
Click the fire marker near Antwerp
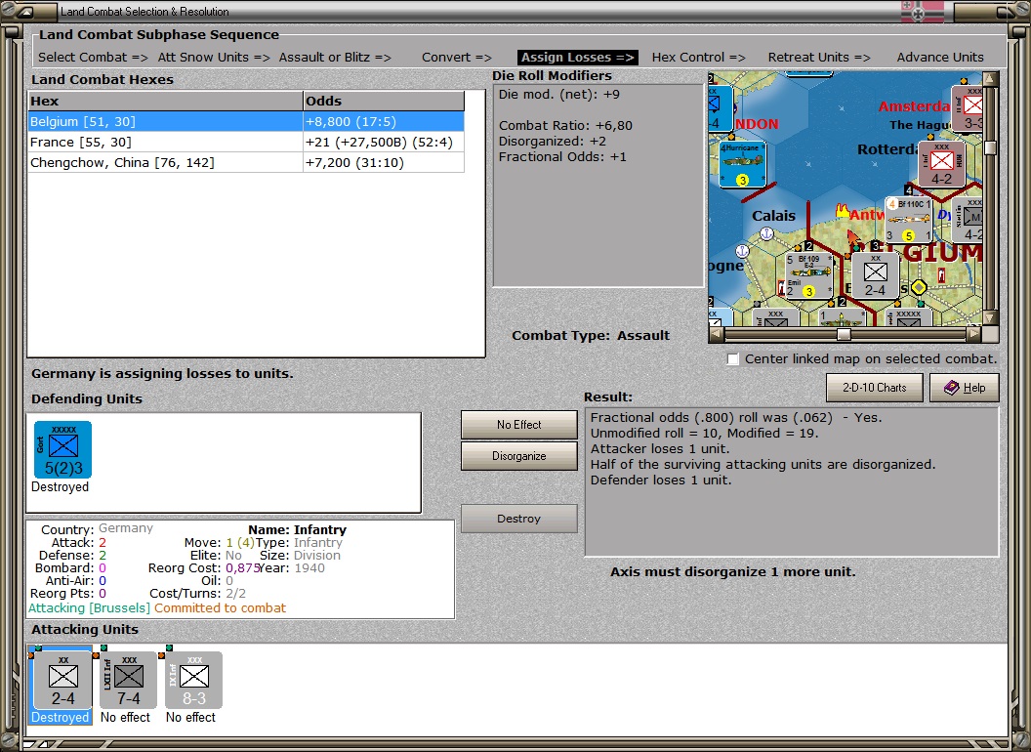(842, 211)
